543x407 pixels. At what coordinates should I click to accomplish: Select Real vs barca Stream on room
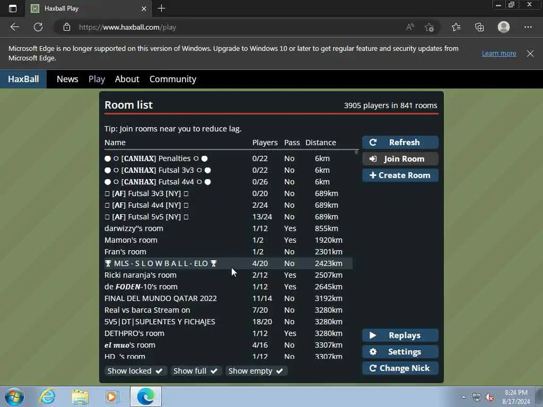(229, 310)
